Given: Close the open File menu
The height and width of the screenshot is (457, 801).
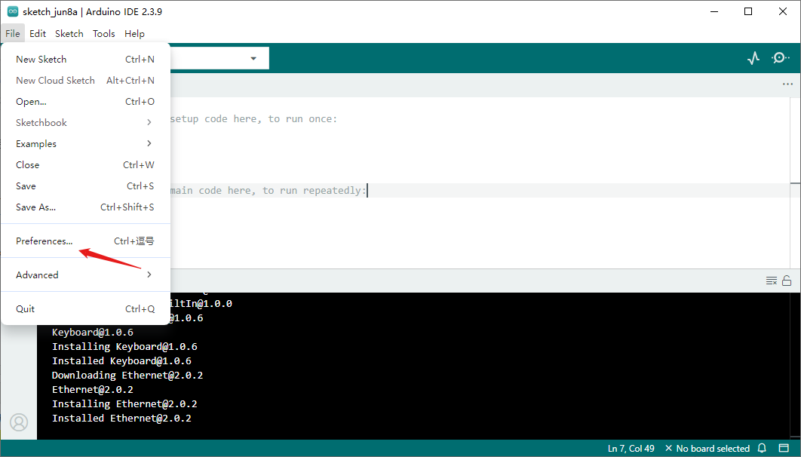Looking at the screenshot, I should tap(13, 34).
